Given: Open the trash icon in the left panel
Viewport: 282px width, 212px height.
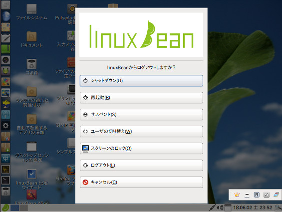Looking at the screenshot, I should click(5, 191).
